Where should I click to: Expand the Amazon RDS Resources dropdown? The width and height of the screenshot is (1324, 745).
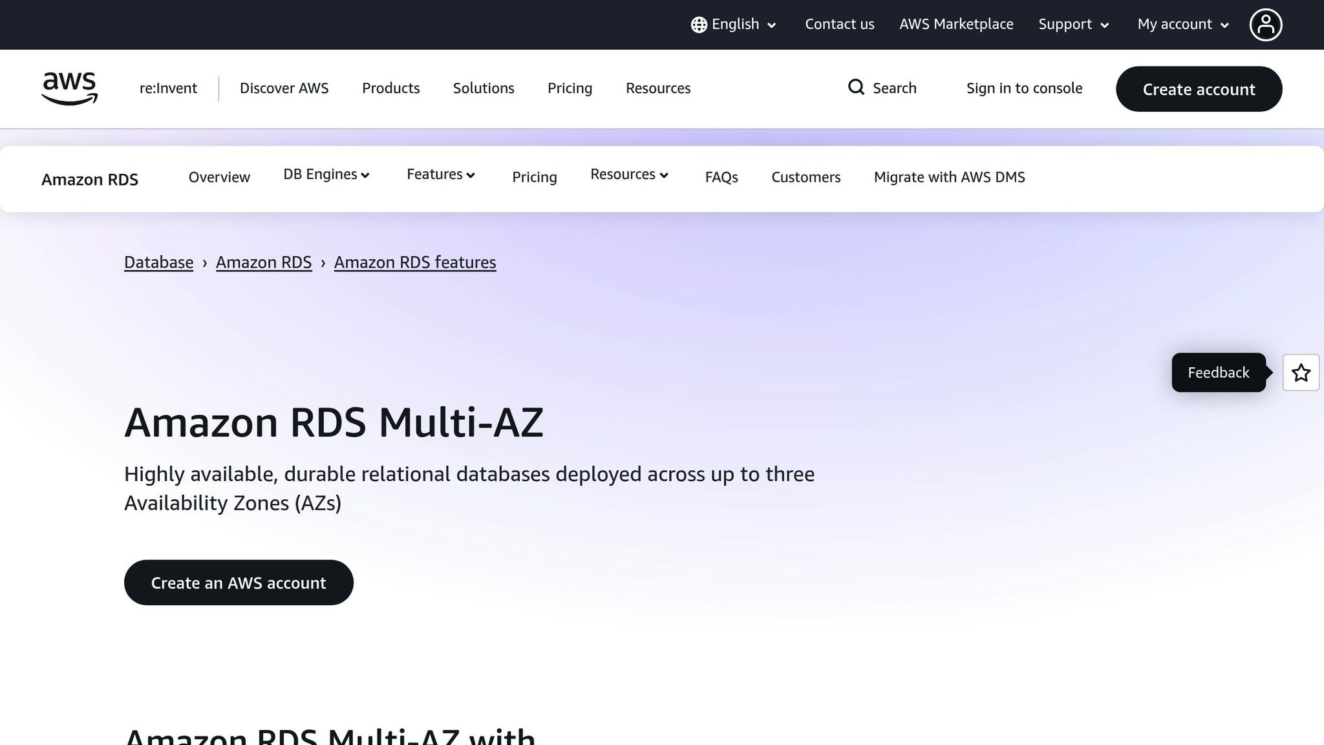coord(630,175)
